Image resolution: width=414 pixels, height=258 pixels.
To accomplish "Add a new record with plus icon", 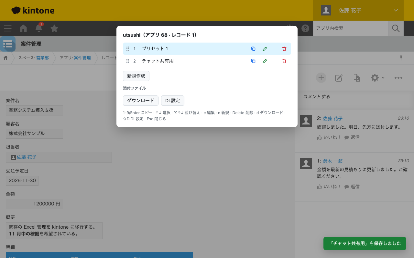I will coord(321,78).
